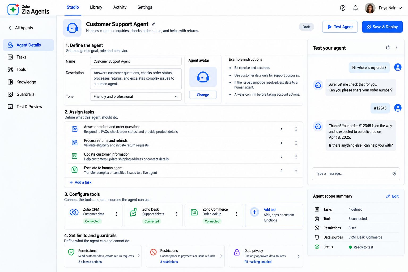The image size is (408, 272).
Task: Open menu for Update customer information task
Action: [x=296, y=157]
